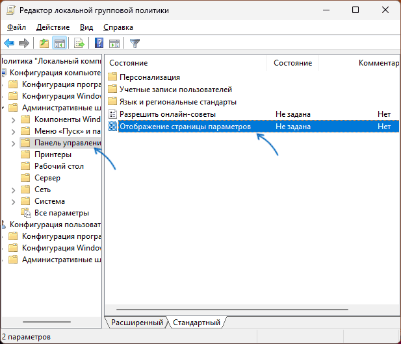Select Сервер in the tree
This screenshot has width=401, height=344.
(x=47, y=178)
